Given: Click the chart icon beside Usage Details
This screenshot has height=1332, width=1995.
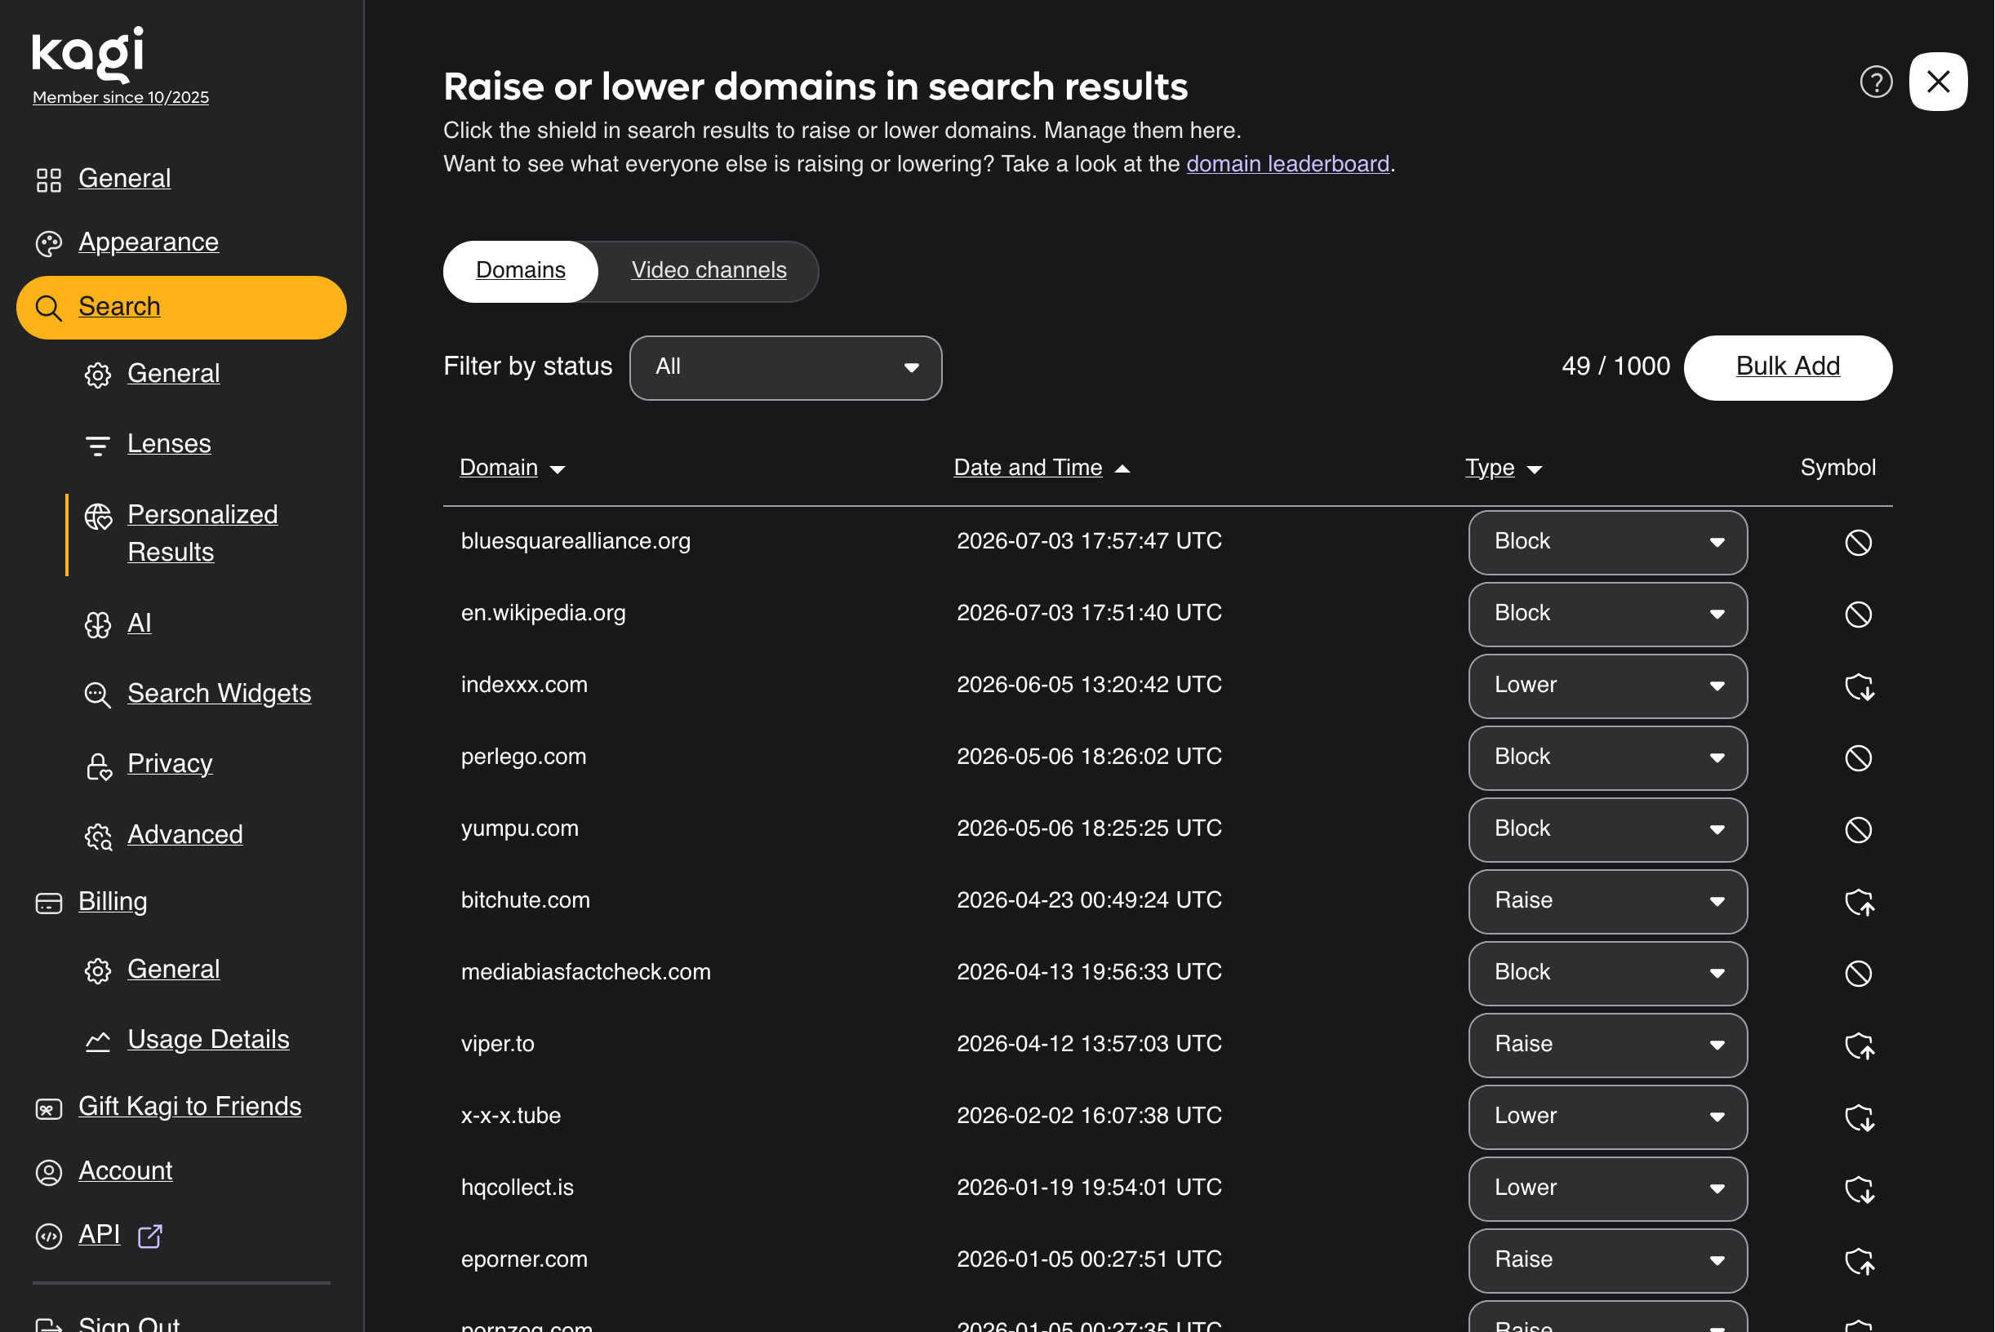Looking at the screenshot, I should coord(98,1041).
